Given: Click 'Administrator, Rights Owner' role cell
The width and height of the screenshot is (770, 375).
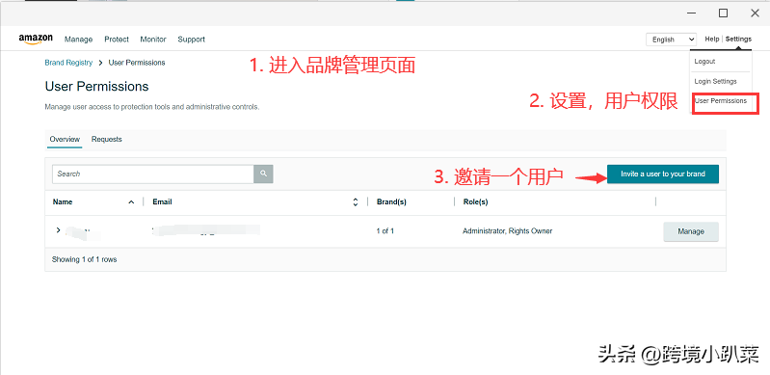Looking at the screenshot, I should click(507, 231).
